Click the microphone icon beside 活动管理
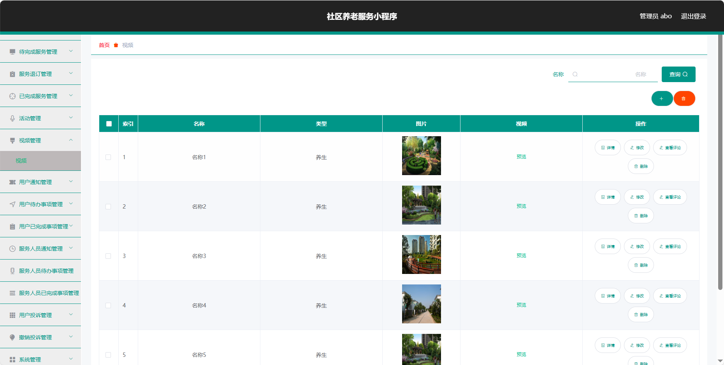This screenshot has height=365, width=724. coord(12,118)
